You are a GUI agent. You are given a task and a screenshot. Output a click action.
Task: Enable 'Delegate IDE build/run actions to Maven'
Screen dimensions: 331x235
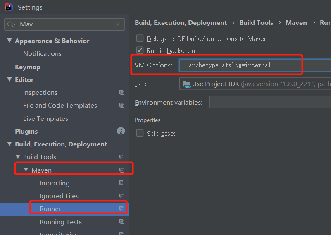pyautogui.click(x=140, y=38)
